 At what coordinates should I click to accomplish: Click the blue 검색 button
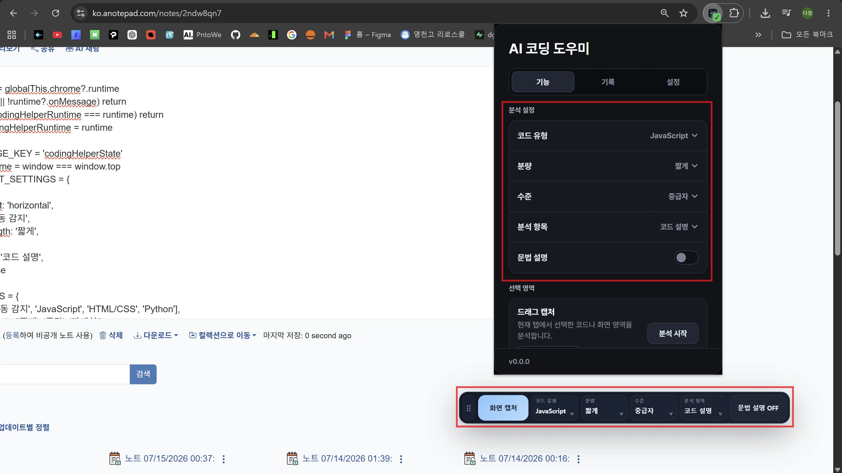(x=143, y=374)
